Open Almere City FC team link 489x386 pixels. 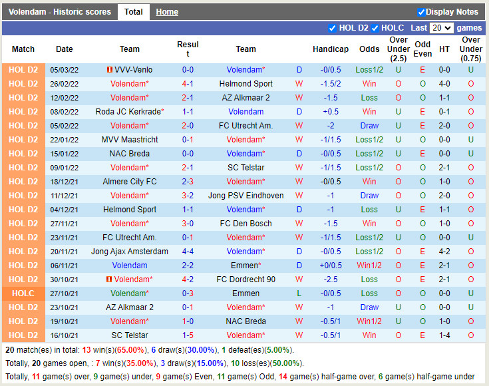130,182
